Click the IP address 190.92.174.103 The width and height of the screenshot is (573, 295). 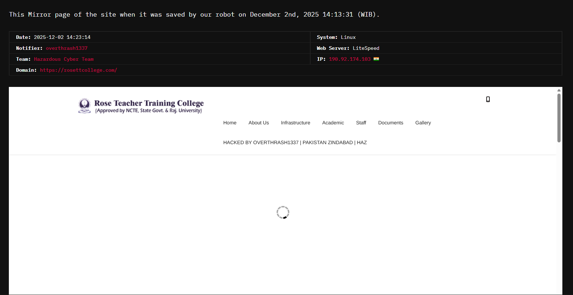click(350, 59)
